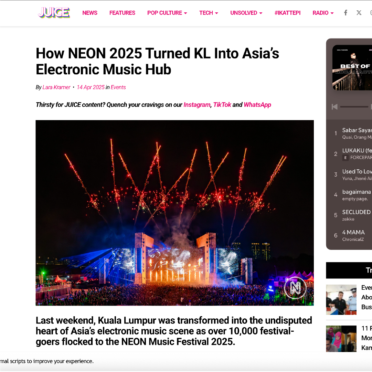Open the Events category link
The image size is (372, 372).
[x=118, y=87]
